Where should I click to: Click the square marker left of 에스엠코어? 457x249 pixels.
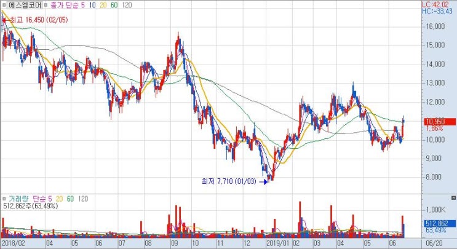point(4,6)
